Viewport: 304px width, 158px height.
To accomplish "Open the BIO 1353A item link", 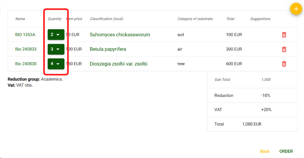I will 25,35.
